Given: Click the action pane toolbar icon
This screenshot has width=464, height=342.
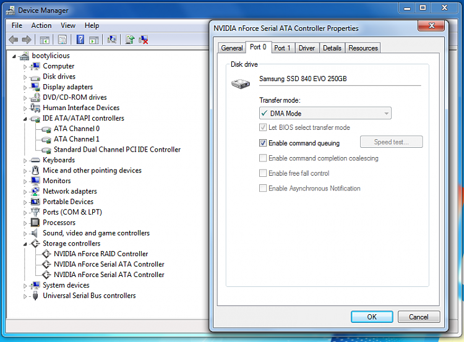Looking at the screenshot, I should click(x=94, y=40).
